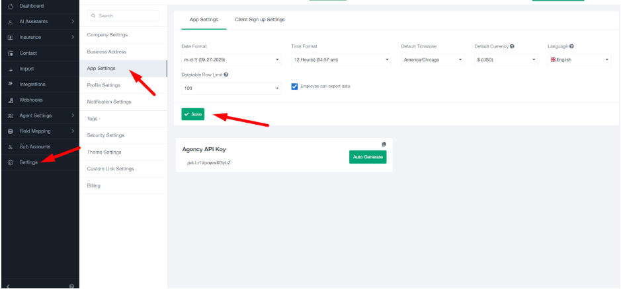Toggle the Employee can export data checkbox
This screenshot has width=621, height=289.
pos(295,86)
